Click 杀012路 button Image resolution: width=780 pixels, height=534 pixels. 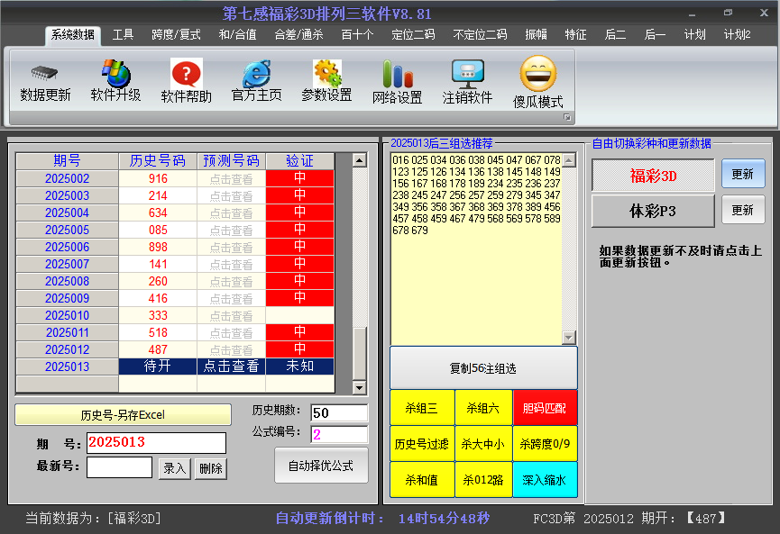pyautogui.click(x=483, y=479)
